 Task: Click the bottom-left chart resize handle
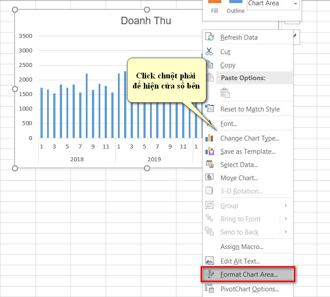(x=15, y=168)
